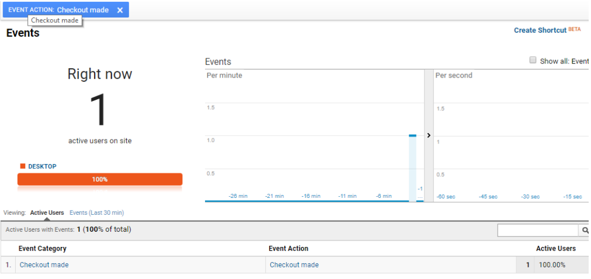Viewport: 591px width, 279px height.
Task: Expand the chart with the arrow divider
Action: [429, 135]
